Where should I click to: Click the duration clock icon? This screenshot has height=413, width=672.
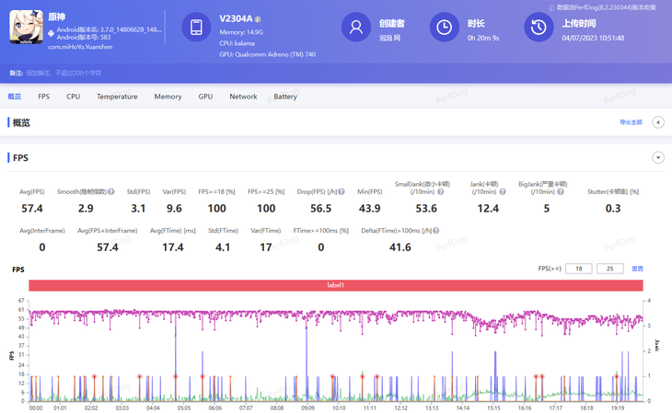445,28
